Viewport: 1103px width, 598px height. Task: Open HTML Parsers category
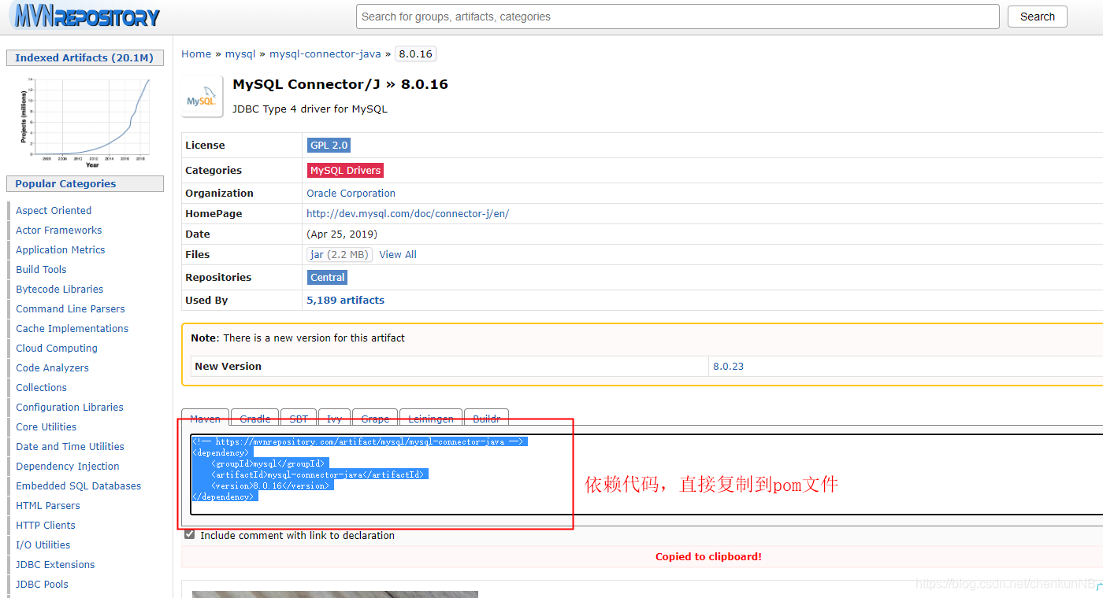click(48, 505)
